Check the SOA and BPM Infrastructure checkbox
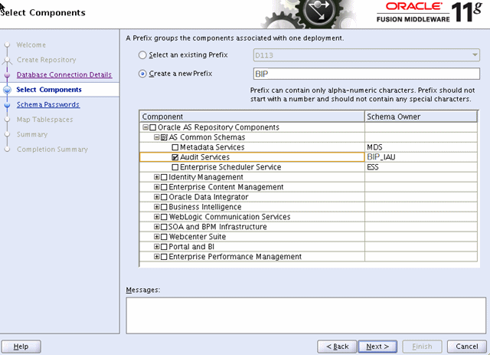This screenshot has height=355, width=490. (164, 227)
